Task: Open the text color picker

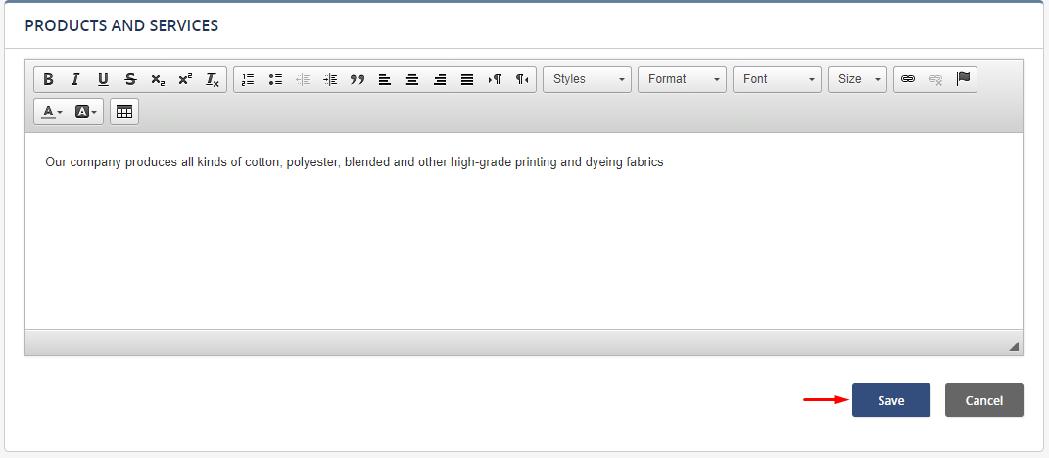Action: (x=52, y=113)
